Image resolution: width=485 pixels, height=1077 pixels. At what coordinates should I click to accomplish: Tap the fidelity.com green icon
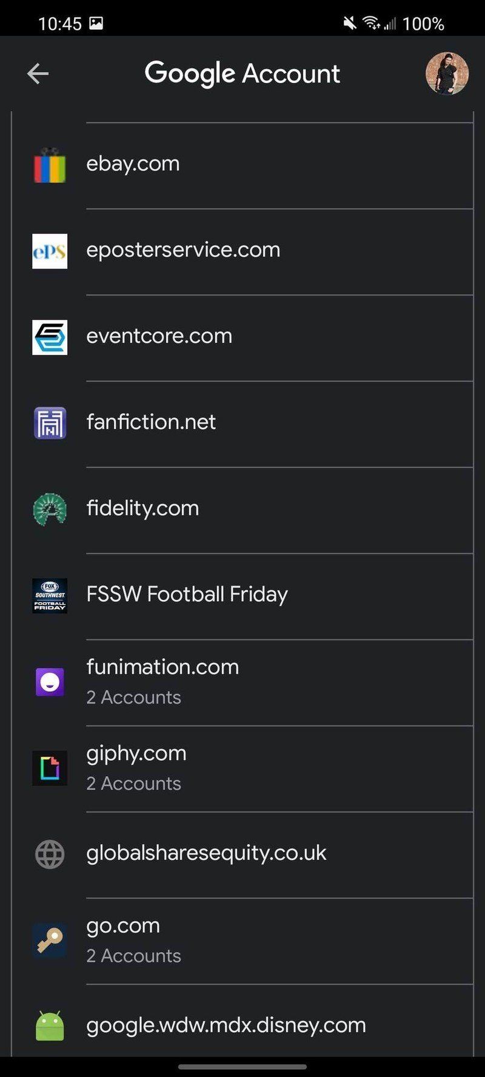click(x=50, y=509)
